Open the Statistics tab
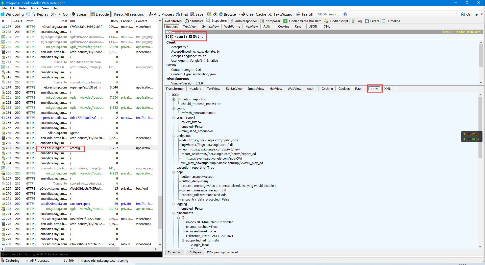This screenshot has width=485, height=265. point(194,21)
